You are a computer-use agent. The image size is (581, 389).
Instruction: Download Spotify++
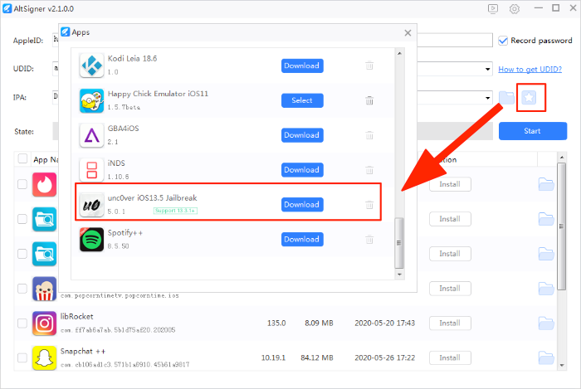point(302,240)
